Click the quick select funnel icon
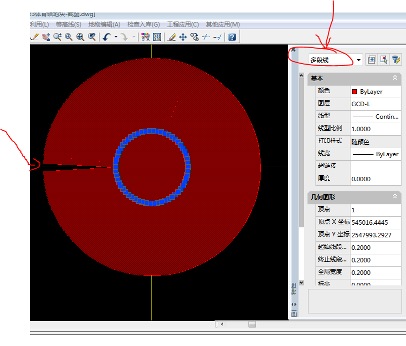This screenshot has width=406, height=346. pos(395,60)
